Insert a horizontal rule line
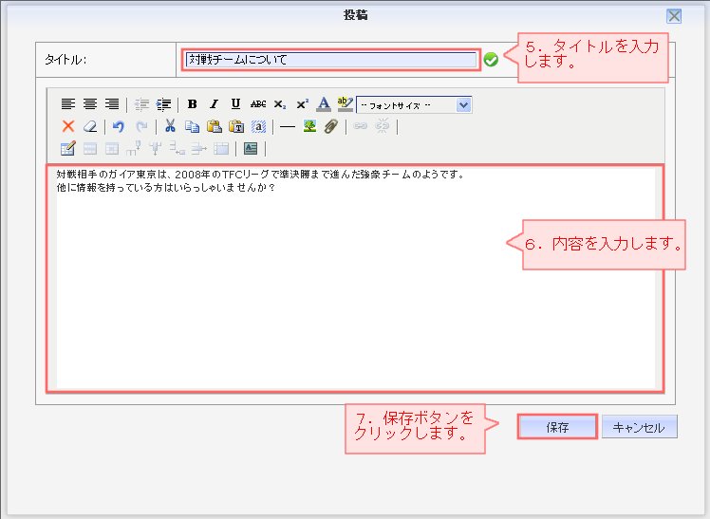This screenshot has height=519, width=710. [287, 127]
